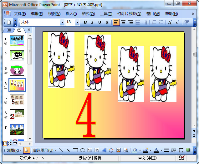Select slide 5 thumbnail
Image resolution: width=199 pixels, height=164 pixels.
17,100
